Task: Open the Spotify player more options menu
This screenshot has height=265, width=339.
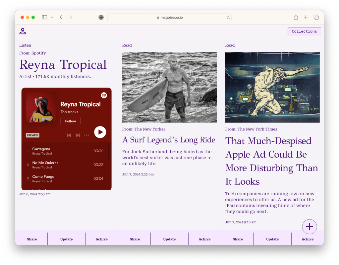Action: click(86, 135)
